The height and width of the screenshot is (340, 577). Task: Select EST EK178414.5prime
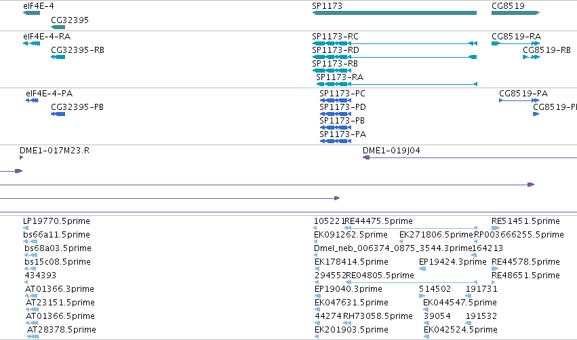[x=351, y=262]
